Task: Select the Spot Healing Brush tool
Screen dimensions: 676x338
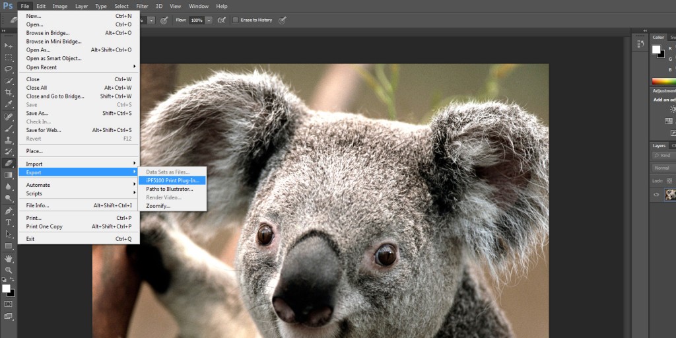Action: pyautogui.click(x=8, y=117)
